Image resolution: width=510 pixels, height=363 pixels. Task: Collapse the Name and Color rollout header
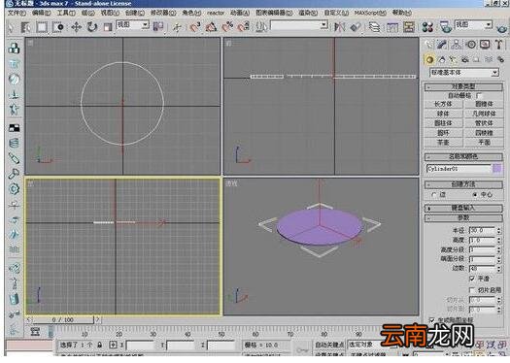(x=463, y=156)
